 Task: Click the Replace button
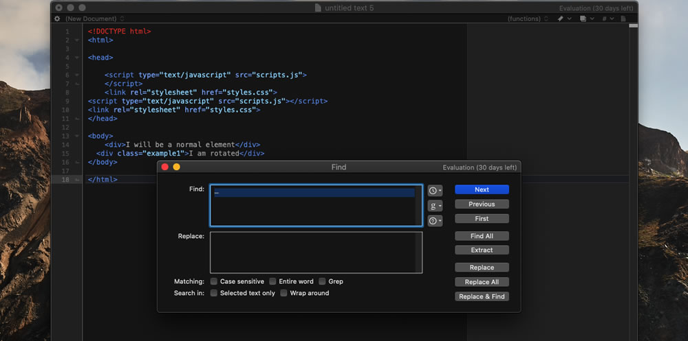(x=482, y=268)
